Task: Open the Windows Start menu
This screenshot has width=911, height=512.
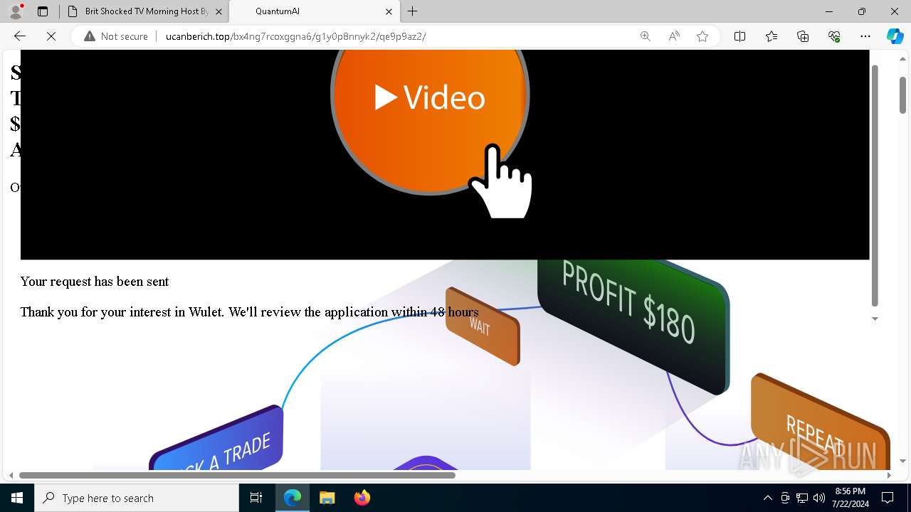Action: point(17,498)
